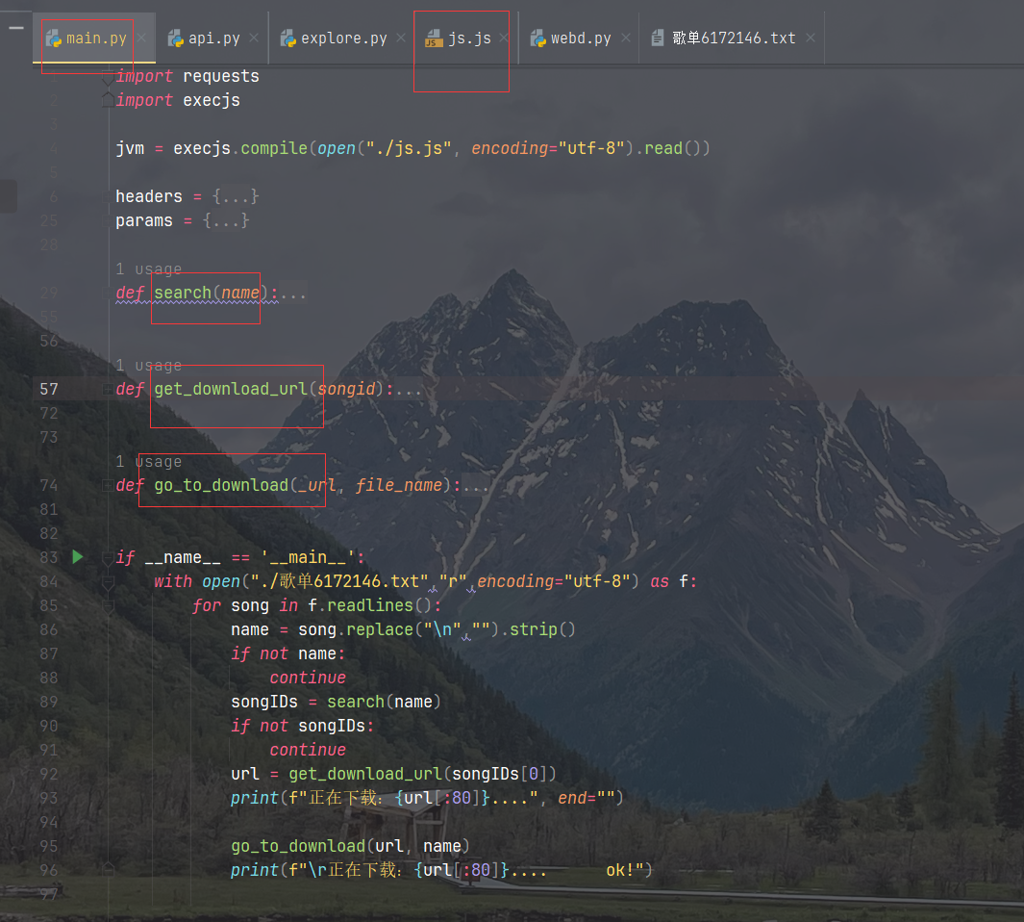Click the 'requests' module name in the import
The image size is (1024, 922).
pos(221,76)
